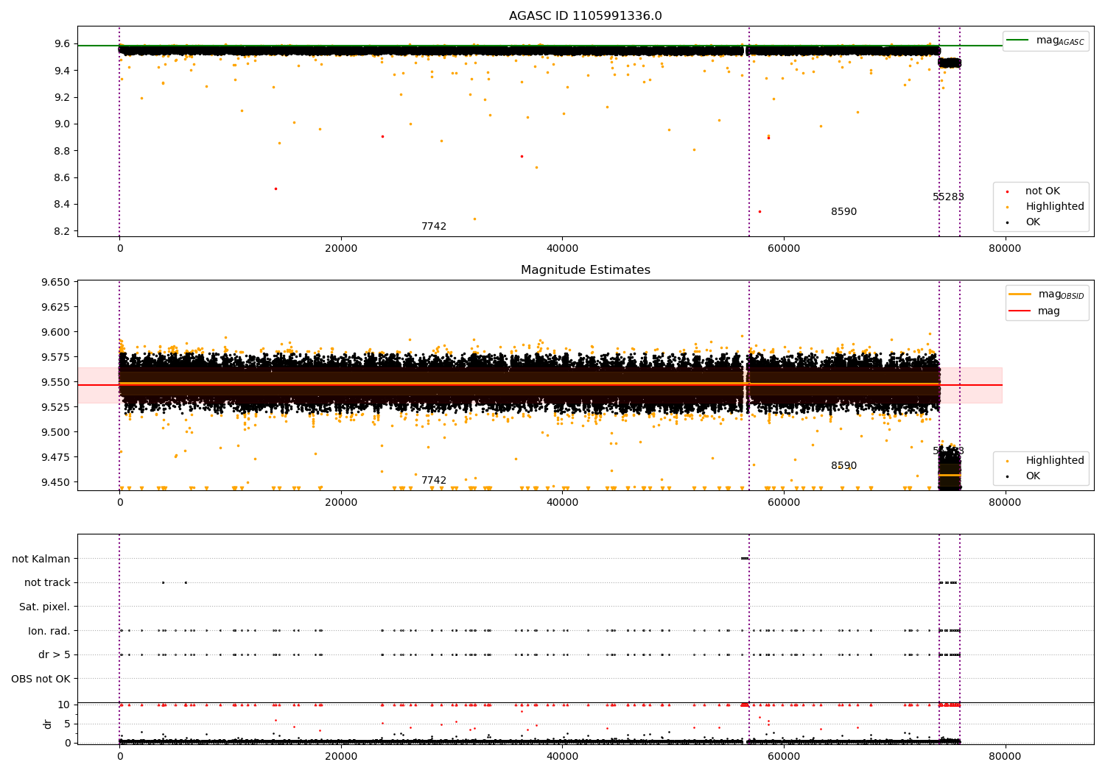Click the '9.575' y-tick in middle plot
The image size is (1105, 773).
pyautogui.click(x=56, y=357)
